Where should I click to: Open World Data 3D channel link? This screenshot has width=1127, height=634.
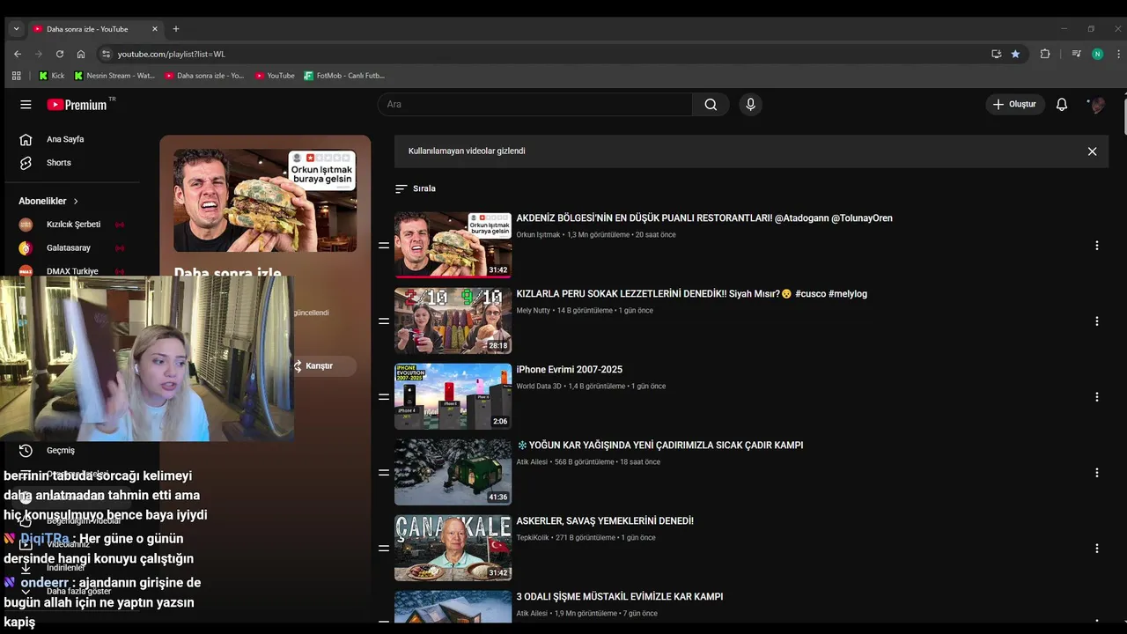[x=539, y=387]
